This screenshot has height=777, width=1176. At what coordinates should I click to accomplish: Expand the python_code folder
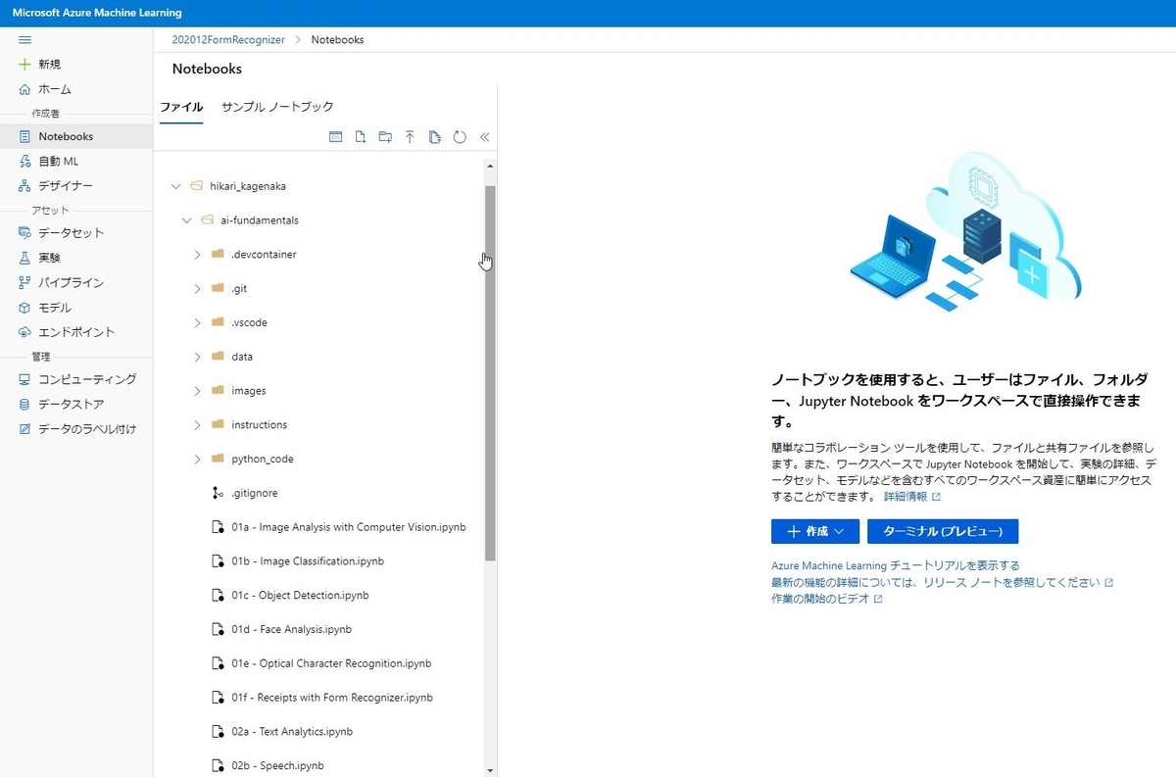(197, 459)
